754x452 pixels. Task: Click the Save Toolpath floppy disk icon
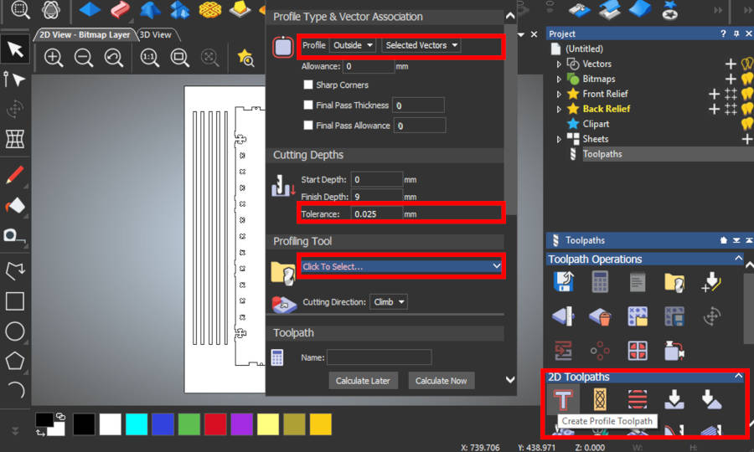click(x=564, y=281)
